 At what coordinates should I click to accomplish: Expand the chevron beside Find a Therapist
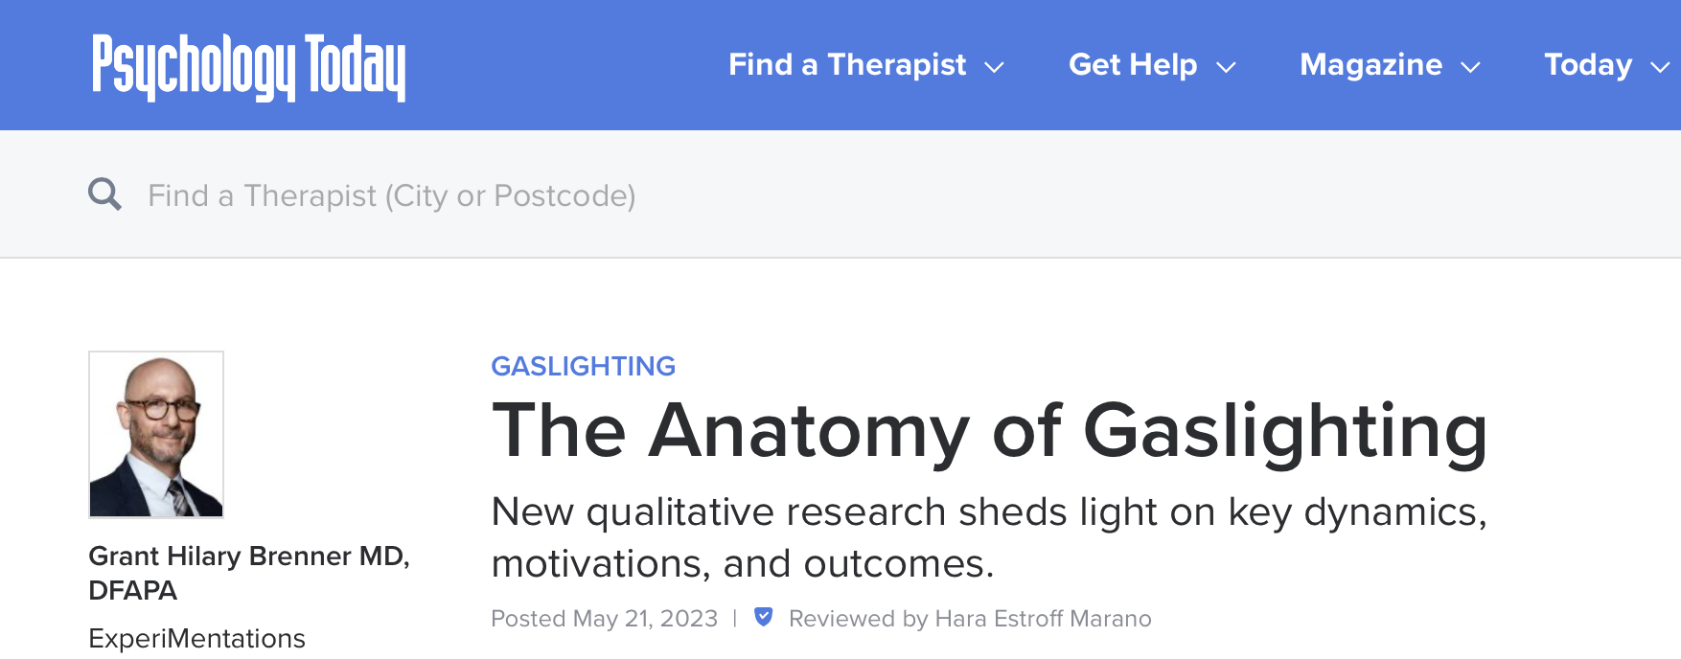coord(995,67)
